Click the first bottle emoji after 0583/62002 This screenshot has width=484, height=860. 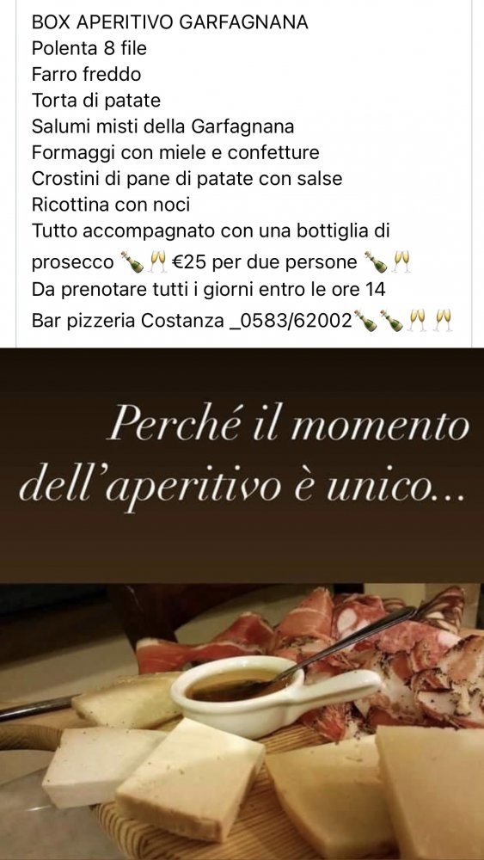(x=365, y=320)
